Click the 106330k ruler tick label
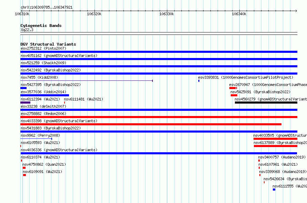The image size is (307, 203). click(x=167, y=14)
